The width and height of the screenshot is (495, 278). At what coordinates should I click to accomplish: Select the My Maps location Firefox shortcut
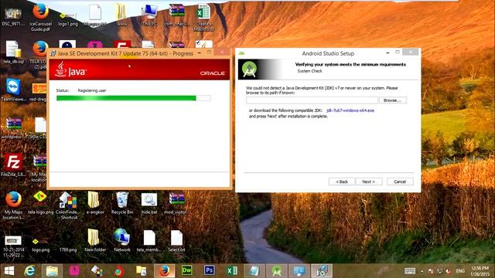(x=13, y=205)
